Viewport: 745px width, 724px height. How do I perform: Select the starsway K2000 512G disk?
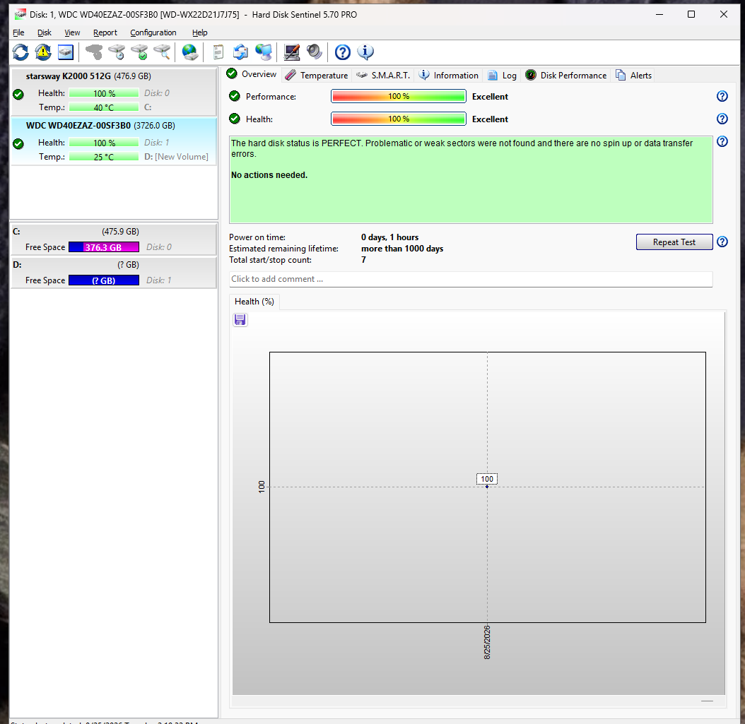pos(113,92)
